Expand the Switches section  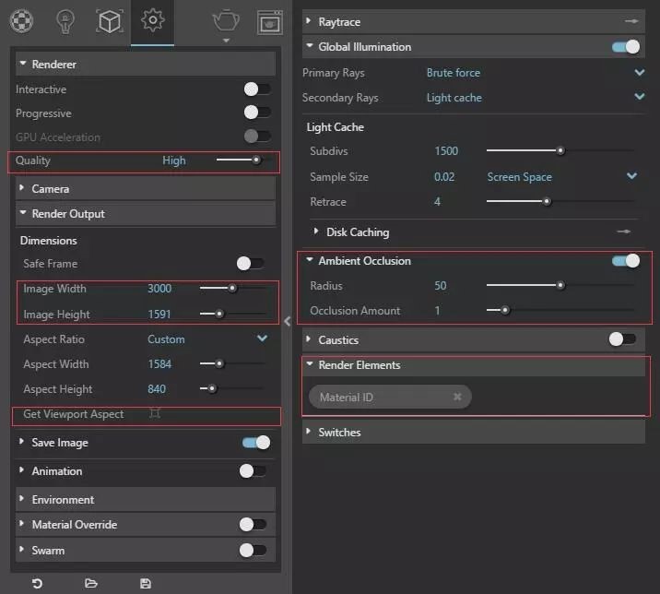[339, 433]
